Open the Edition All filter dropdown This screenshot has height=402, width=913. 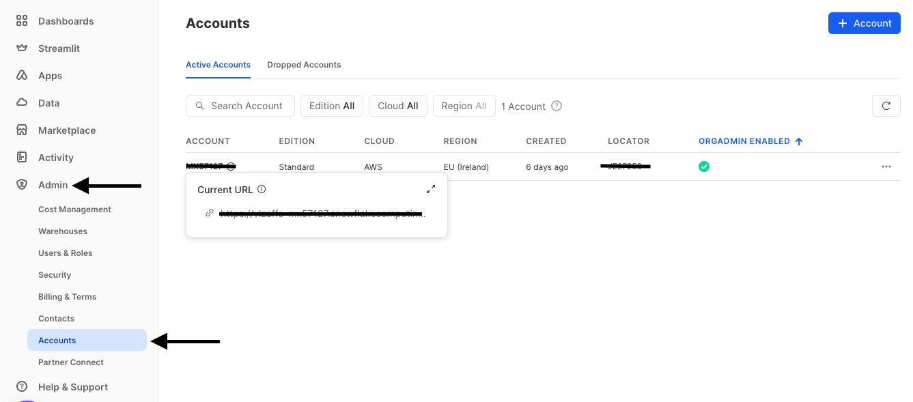pos(332,106)
